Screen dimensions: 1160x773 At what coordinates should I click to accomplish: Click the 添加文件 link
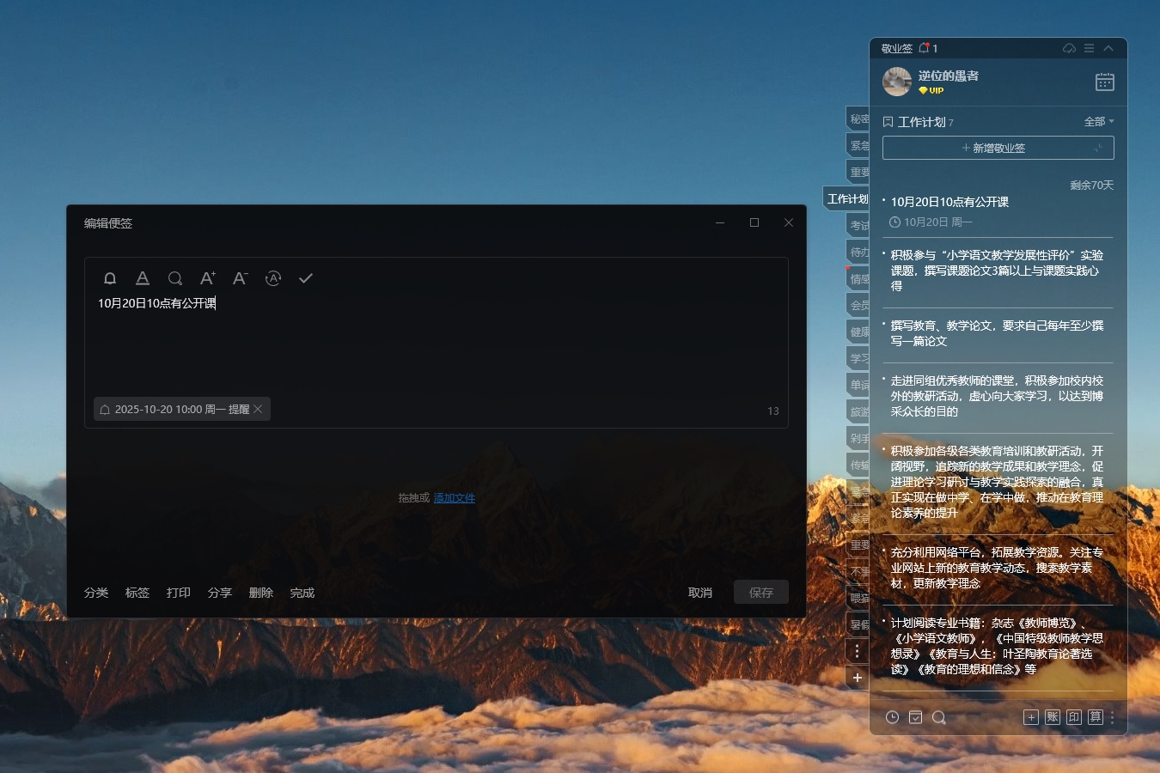pyautogui.click(x=455, y=498)
